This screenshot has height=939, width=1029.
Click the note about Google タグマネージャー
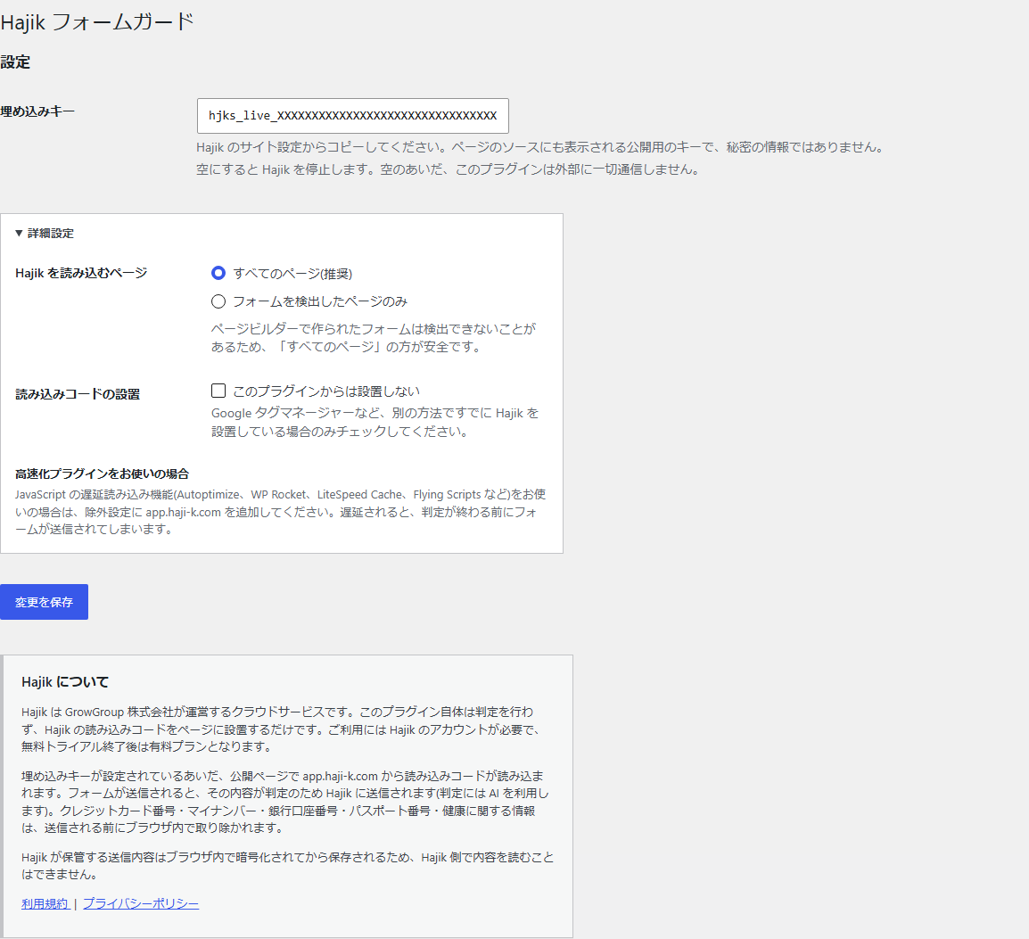tap(375, 422)
